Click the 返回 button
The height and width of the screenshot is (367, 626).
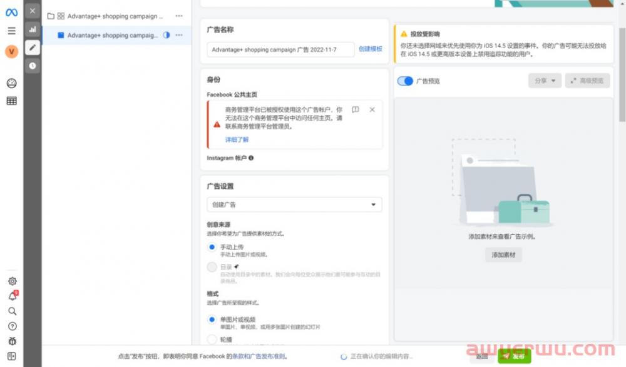[x=482, y=356]
